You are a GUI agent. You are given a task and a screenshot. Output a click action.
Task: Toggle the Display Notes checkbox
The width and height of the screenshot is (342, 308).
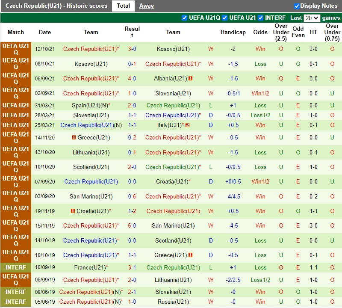pyautogui.click(x=297, y=6)
